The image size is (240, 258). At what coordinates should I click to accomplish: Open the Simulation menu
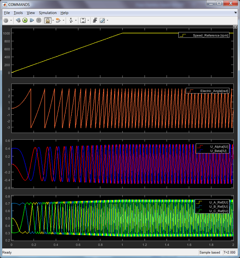point(48,13)
